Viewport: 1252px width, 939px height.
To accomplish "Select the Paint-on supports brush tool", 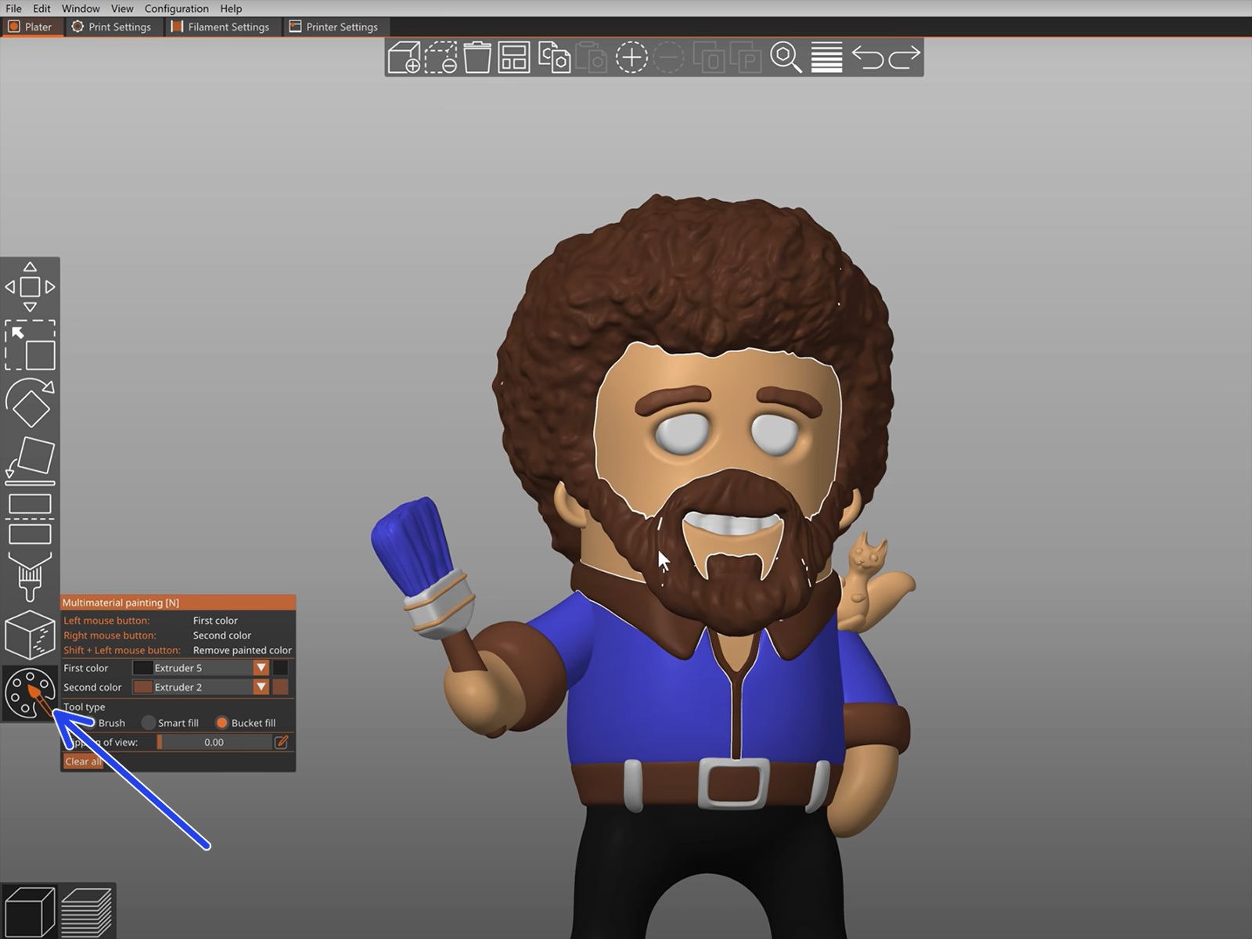I will pos(30,577).
